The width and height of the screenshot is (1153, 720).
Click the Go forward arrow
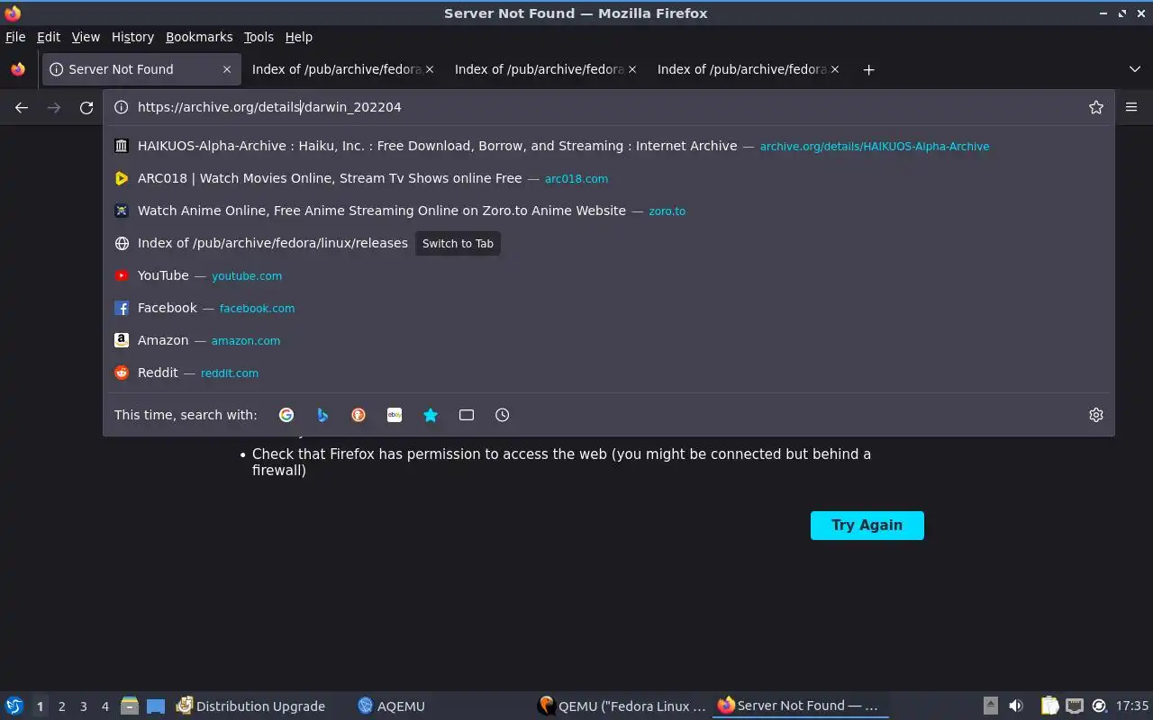tap(54, 107)
